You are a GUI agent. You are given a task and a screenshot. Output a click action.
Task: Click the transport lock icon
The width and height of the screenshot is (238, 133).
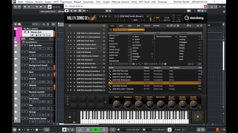[64, 130]
